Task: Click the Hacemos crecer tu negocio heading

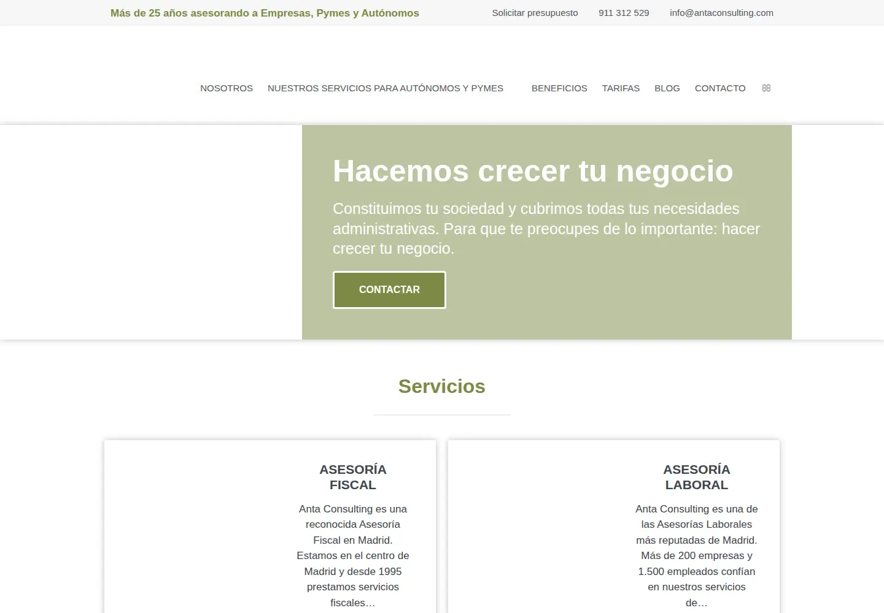Action: coord(533,171)
